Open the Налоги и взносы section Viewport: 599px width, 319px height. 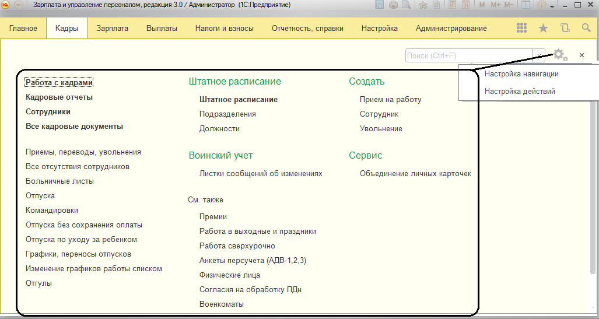(224, 28)
